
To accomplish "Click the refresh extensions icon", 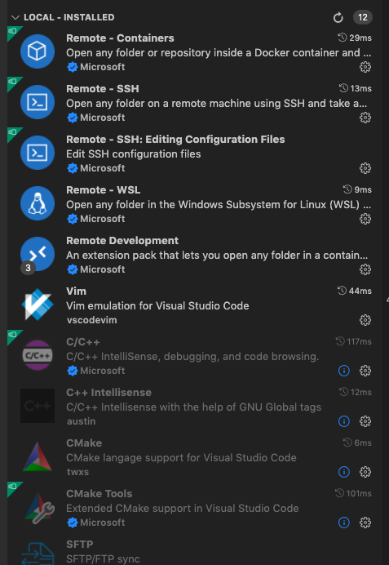I will coord(338,17).
